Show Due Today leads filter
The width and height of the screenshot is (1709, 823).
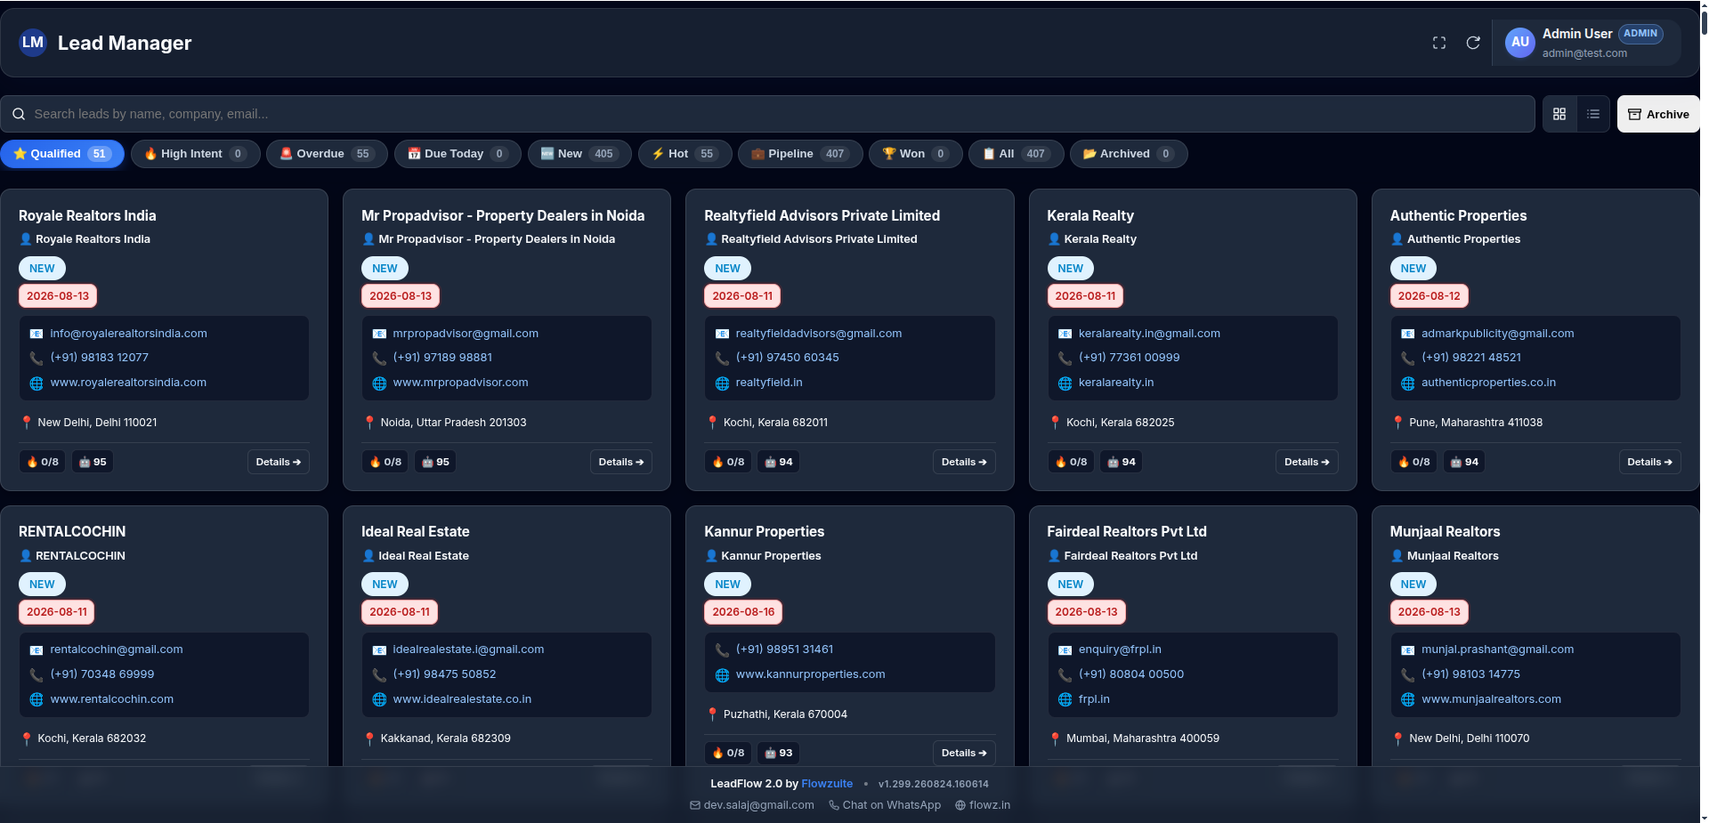coord(458,154)
